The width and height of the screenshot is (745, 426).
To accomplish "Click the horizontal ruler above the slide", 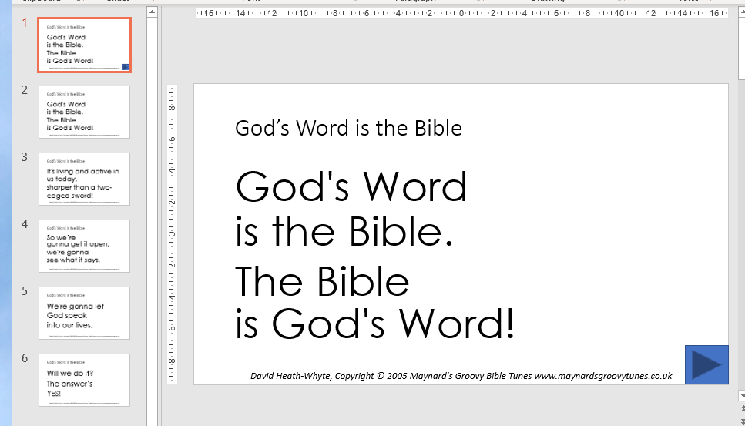I will point(461,13).
